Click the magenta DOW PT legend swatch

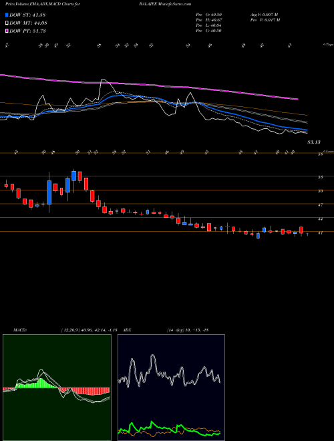tap(7, 31)
